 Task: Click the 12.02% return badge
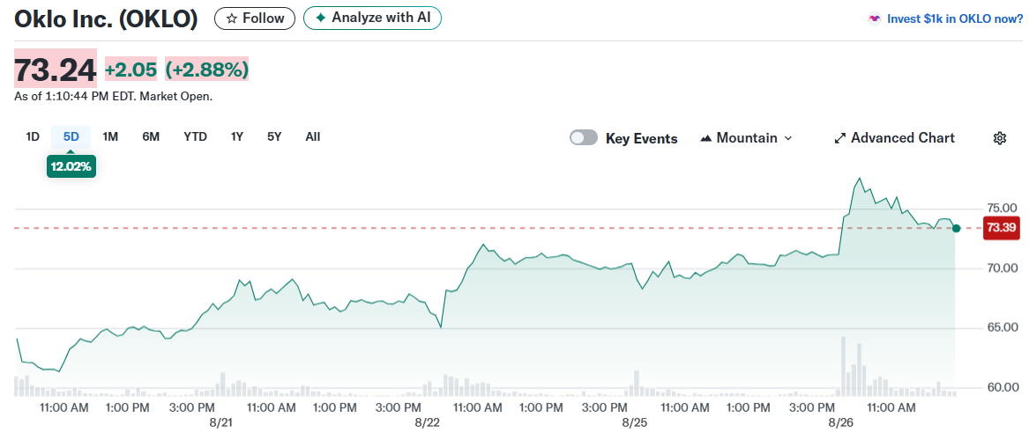[71, 166]
